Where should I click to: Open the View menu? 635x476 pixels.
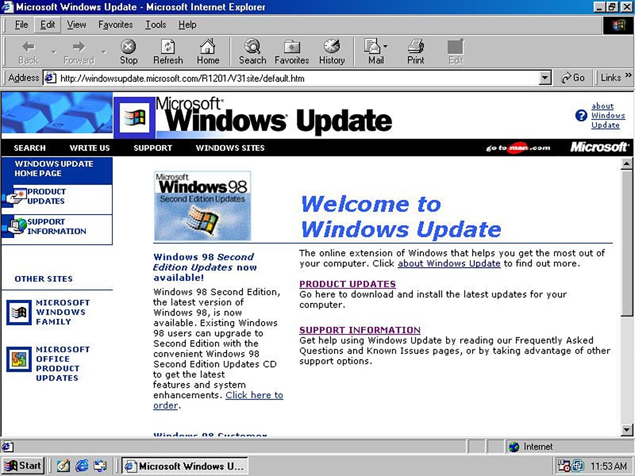coord(76,24)
